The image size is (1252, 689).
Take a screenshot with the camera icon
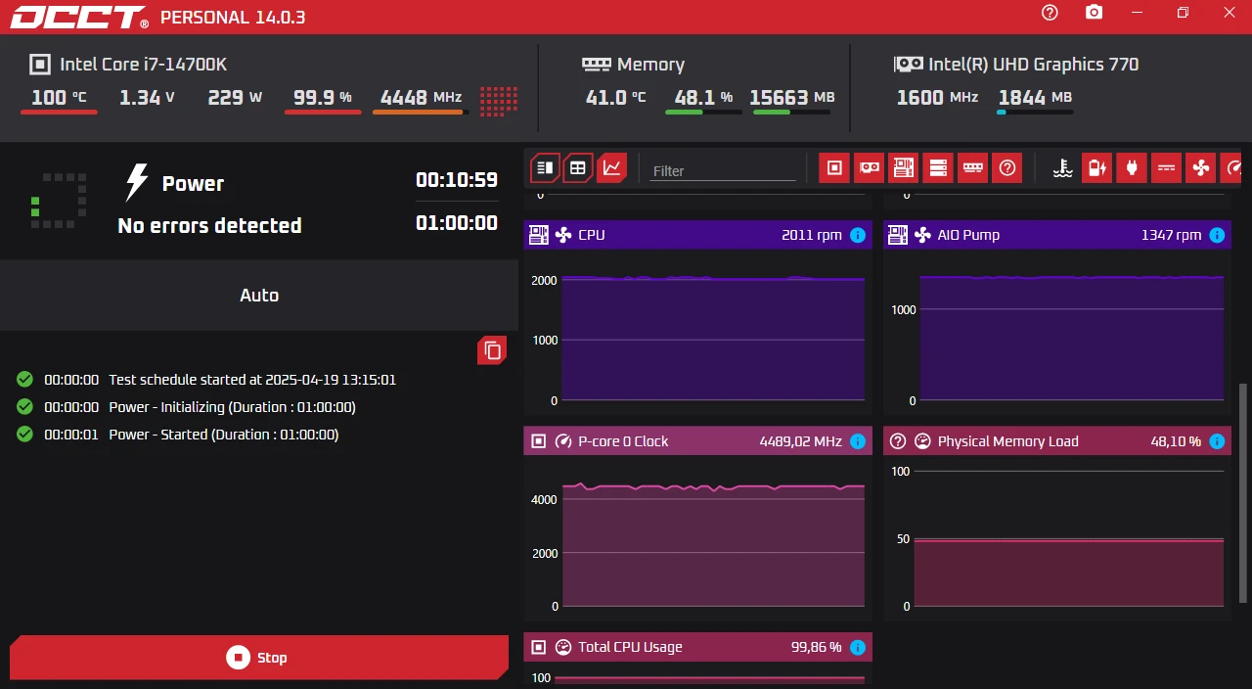pos(1094,13)
